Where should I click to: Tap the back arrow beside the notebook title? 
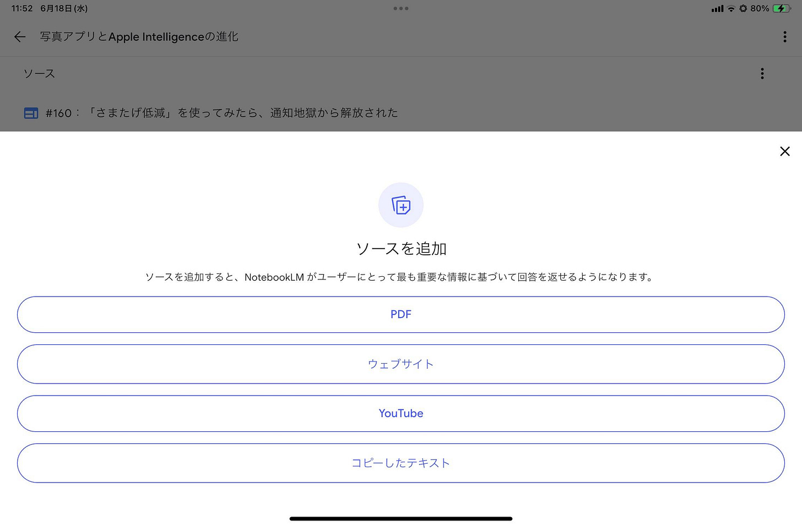click(x=20, y=37)
